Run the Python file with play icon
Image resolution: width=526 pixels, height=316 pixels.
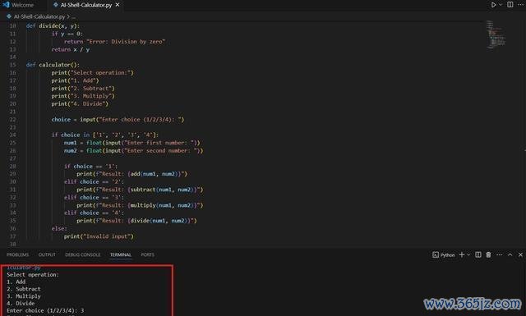(x=493, y=5)
